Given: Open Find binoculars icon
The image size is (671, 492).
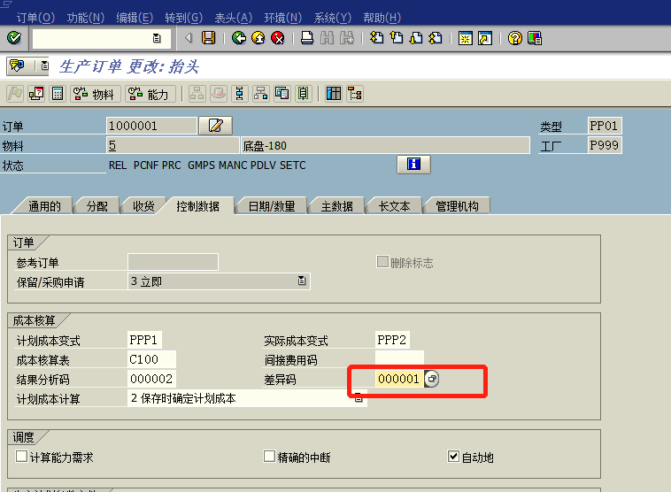Looking at the screenshot, I should 327,38.
